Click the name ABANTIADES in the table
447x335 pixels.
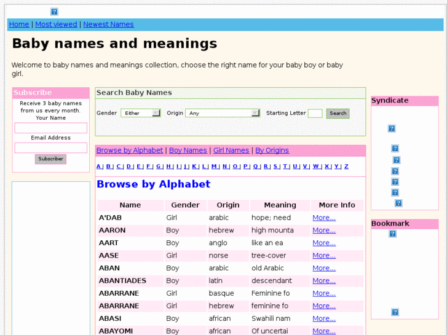click(x=122, y=280)
